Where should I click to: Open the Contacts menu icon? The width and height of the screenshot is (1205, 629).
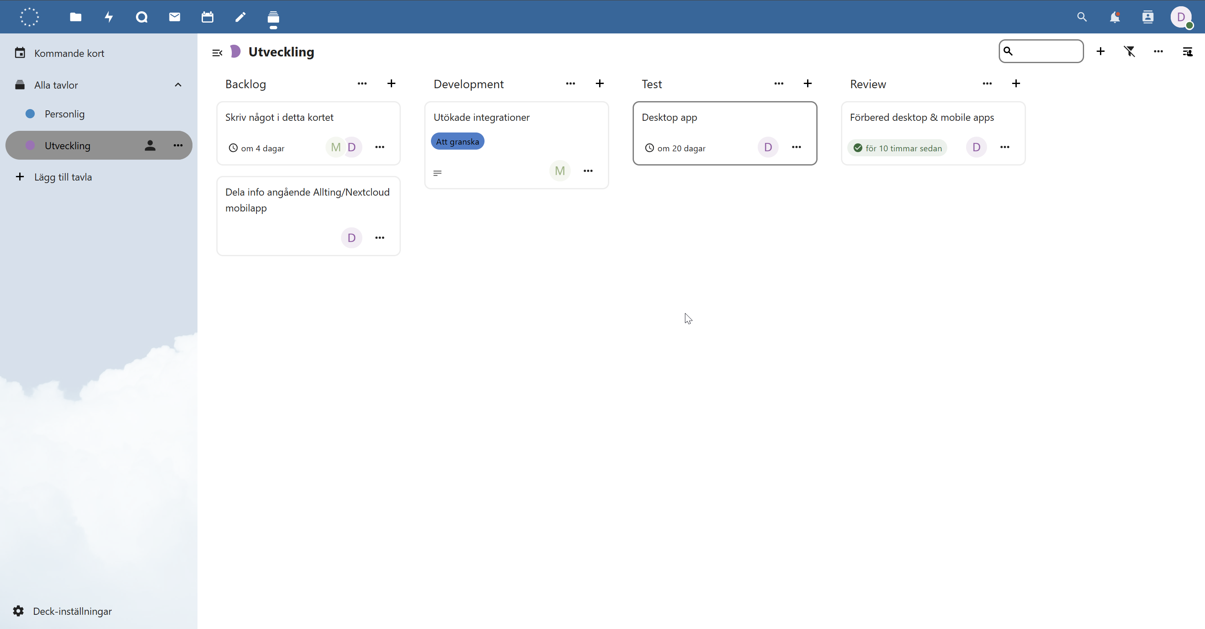[x=1147, y=17]
